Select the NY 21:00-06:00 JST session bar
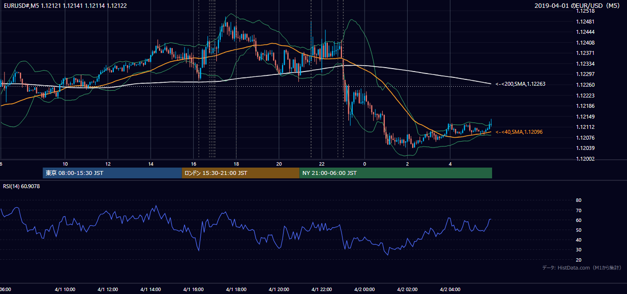The image size is (627, 294). point(395,173)
